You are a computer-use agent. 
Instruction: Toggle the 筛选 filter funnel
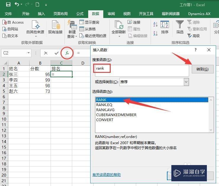click(x=180, y=27)
